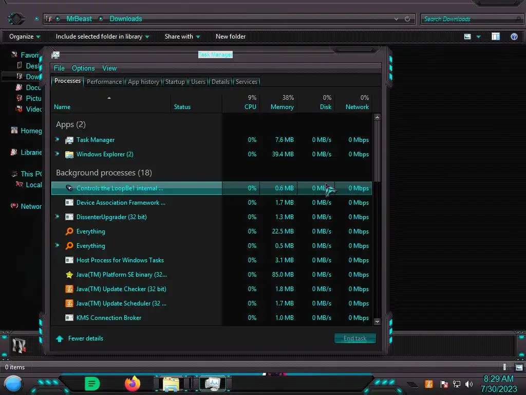
Task: Open the view options dropdown arrow
Action: pos(478,37)
